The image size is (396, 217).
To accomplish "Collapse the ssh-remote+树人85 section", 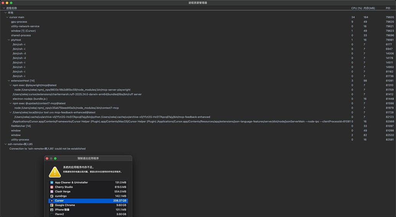I will tap(6, 144).
